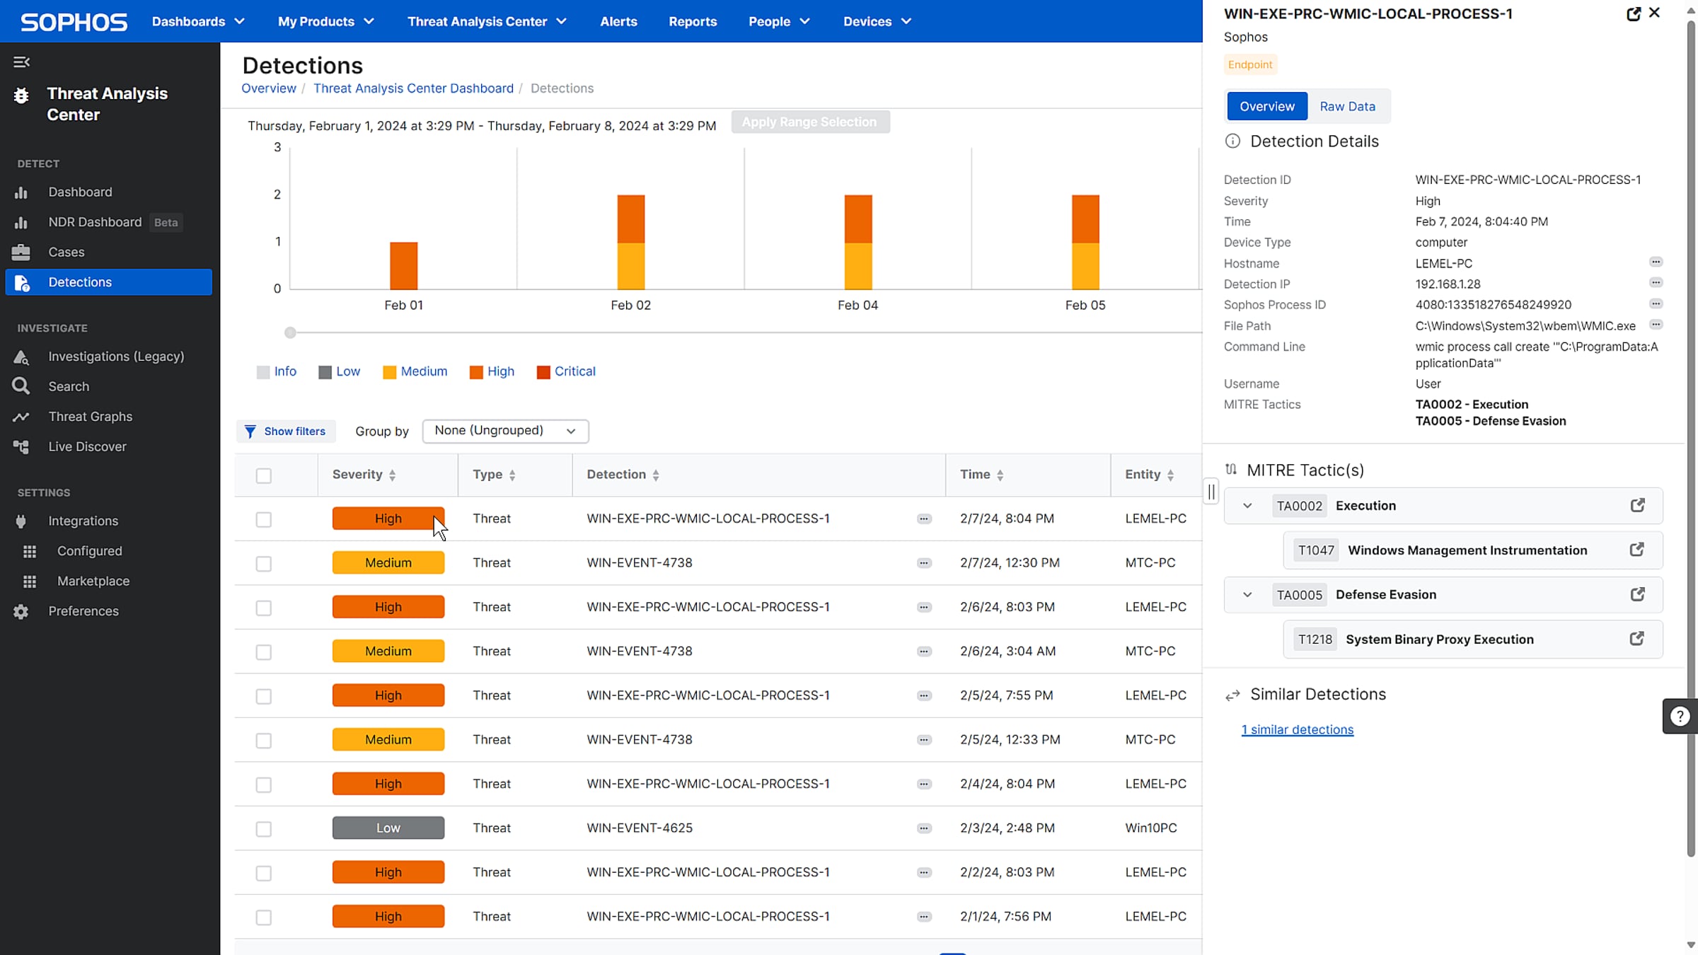1698x955 pixels.
Task: Click Show filters button
Action: tap(286, 431)
